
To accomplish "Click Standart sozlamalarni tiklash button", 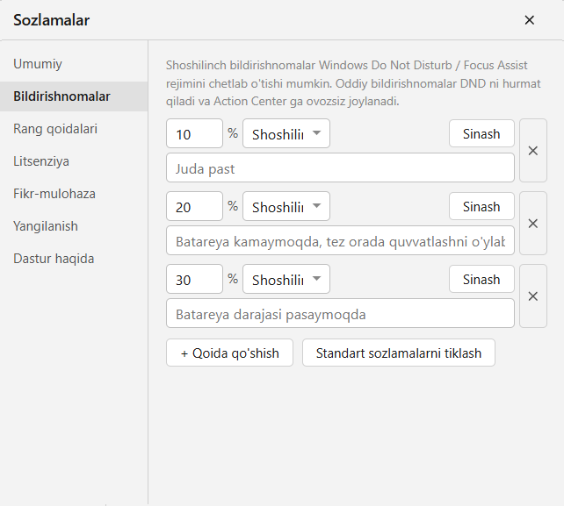I will point(399,353).
